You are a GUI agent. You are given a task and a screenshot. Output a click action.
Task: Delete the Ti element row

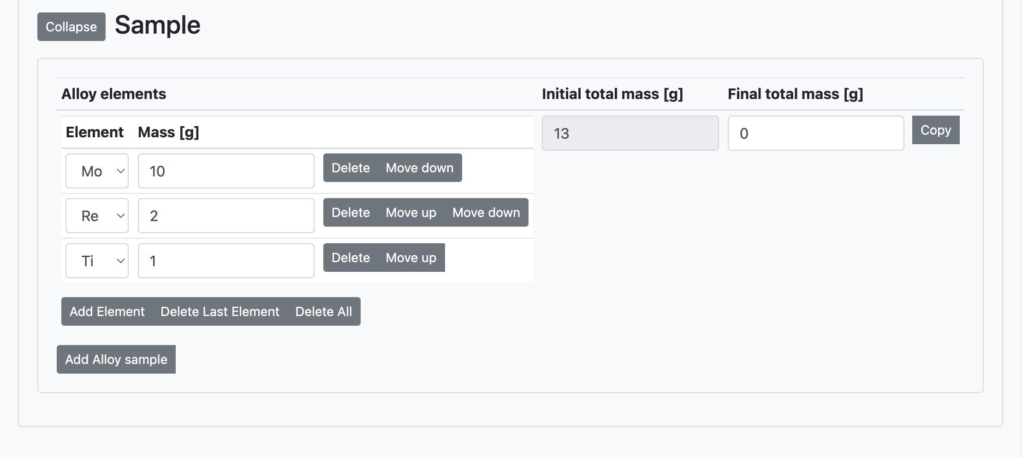(351, 258)
